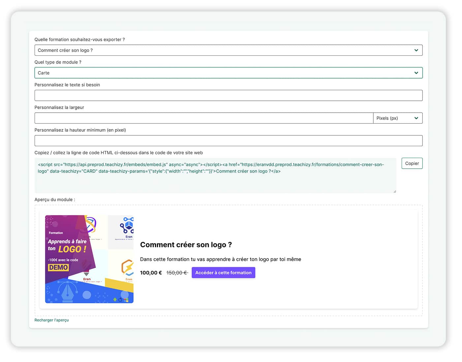Click the Copiez / collez HTML instruction label

point(119,153)
